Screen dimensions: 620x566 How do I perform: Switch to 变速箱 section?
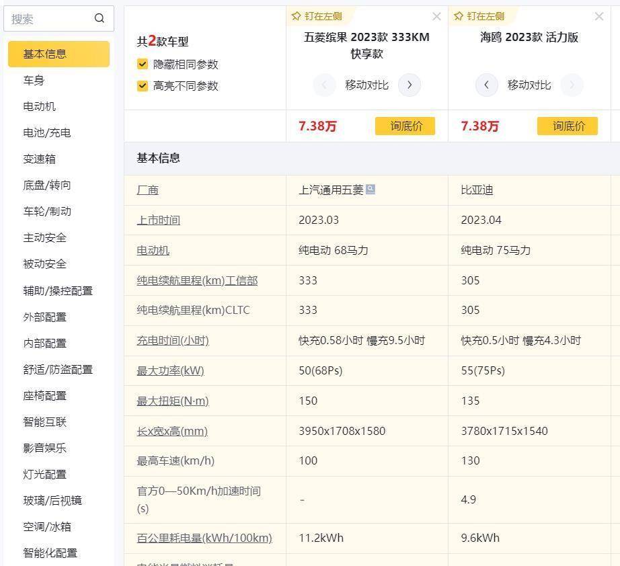coord(39,159)
